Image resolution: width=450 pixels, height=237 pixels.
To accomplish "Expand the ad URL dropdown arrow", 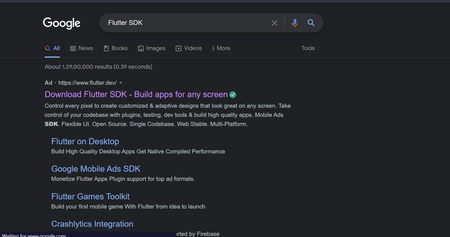I will coord(121,83).
